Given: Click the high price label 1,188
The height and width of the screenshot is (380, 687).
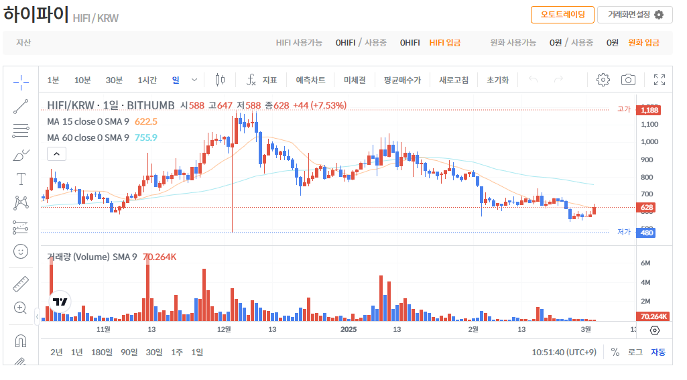Looking at the screenshot, I should click(x=649, y=110).
